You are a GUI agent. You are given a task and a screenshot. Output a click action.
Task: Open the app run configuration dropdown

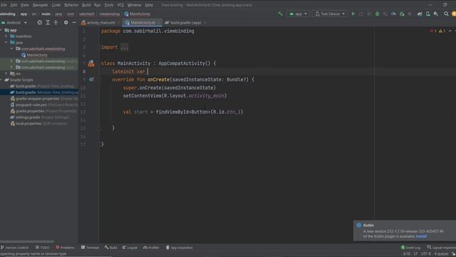(298, 14)
